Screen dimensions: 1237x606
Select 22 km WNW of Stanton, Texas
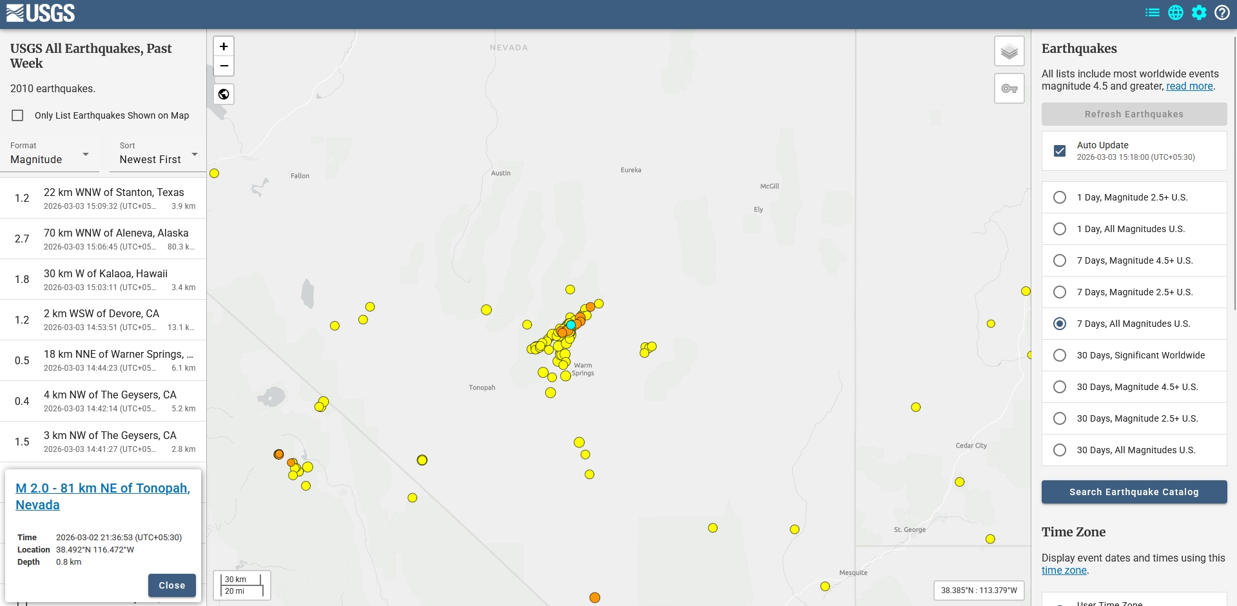coord(103,199)
